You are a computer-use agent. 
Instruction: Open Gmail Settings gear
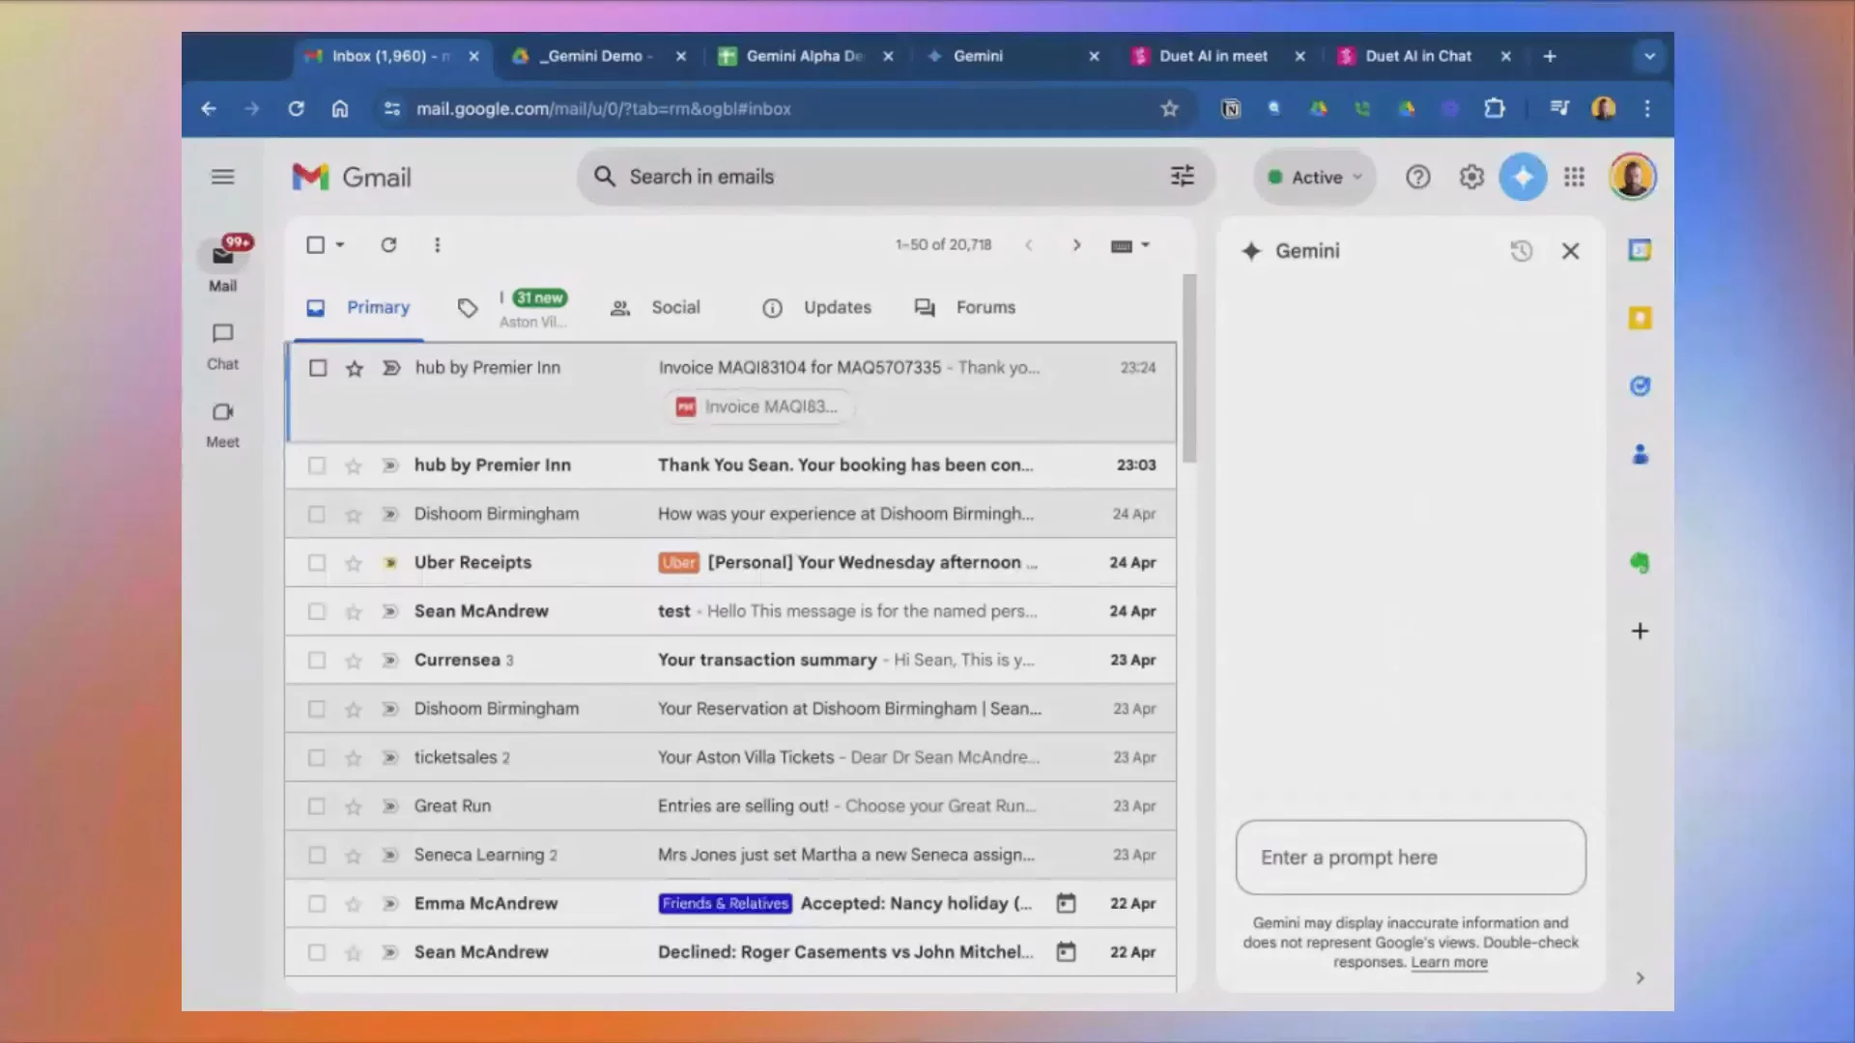point(1470,177)
